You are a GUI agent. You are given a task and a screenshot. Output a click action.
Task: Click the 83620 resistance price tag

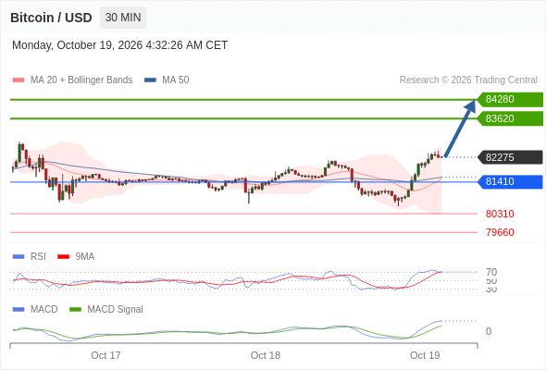tap(510, 118)
